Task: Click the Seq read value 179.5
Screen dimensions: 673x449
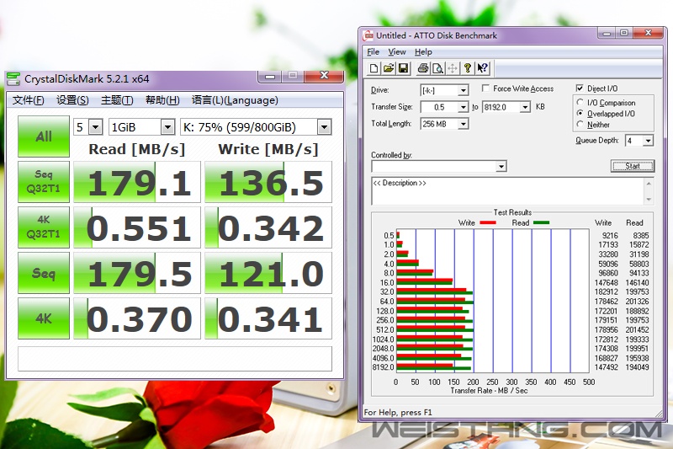Action: 137,273
